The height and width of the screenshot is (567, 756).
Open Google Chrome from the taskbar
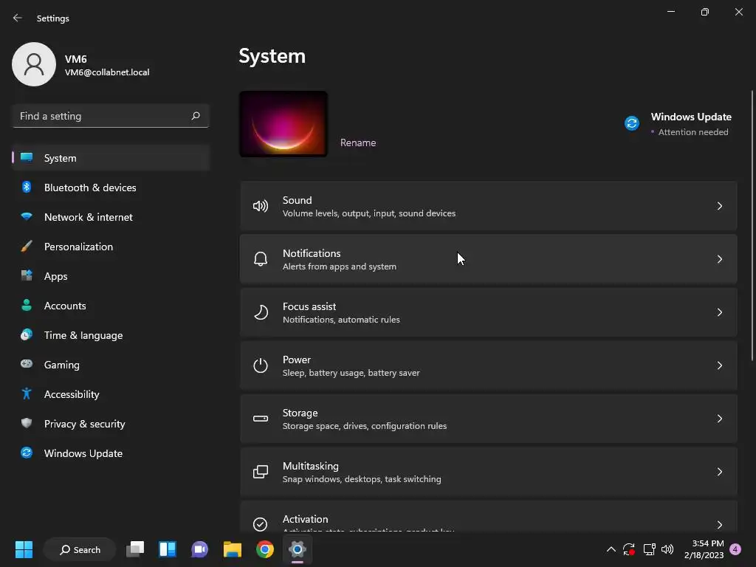point(265,549)
